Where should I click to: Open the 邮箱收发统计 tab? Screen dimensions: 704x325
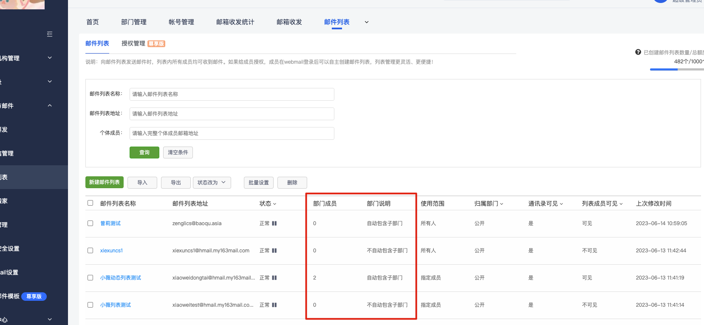235,22
